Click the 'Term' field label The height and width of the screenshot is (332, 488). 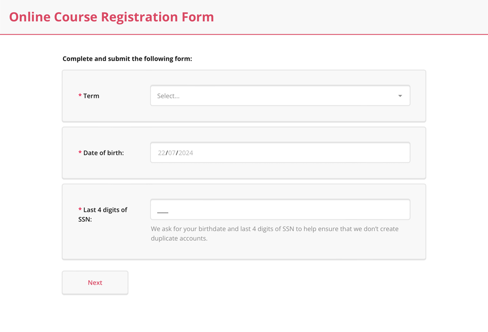point(91,96)
